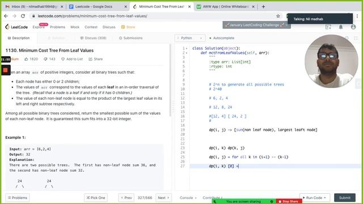Image resolution: width=363 pixels, height=204 pixels.
Task: Click the Contribute link
Action: 212,198
